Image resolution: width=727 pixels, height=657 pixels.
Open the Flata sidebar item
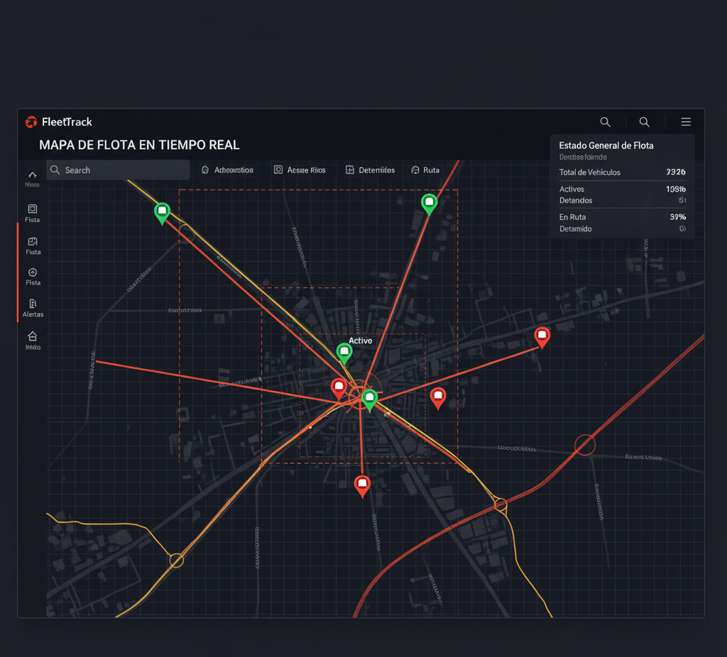coord(33,242)
